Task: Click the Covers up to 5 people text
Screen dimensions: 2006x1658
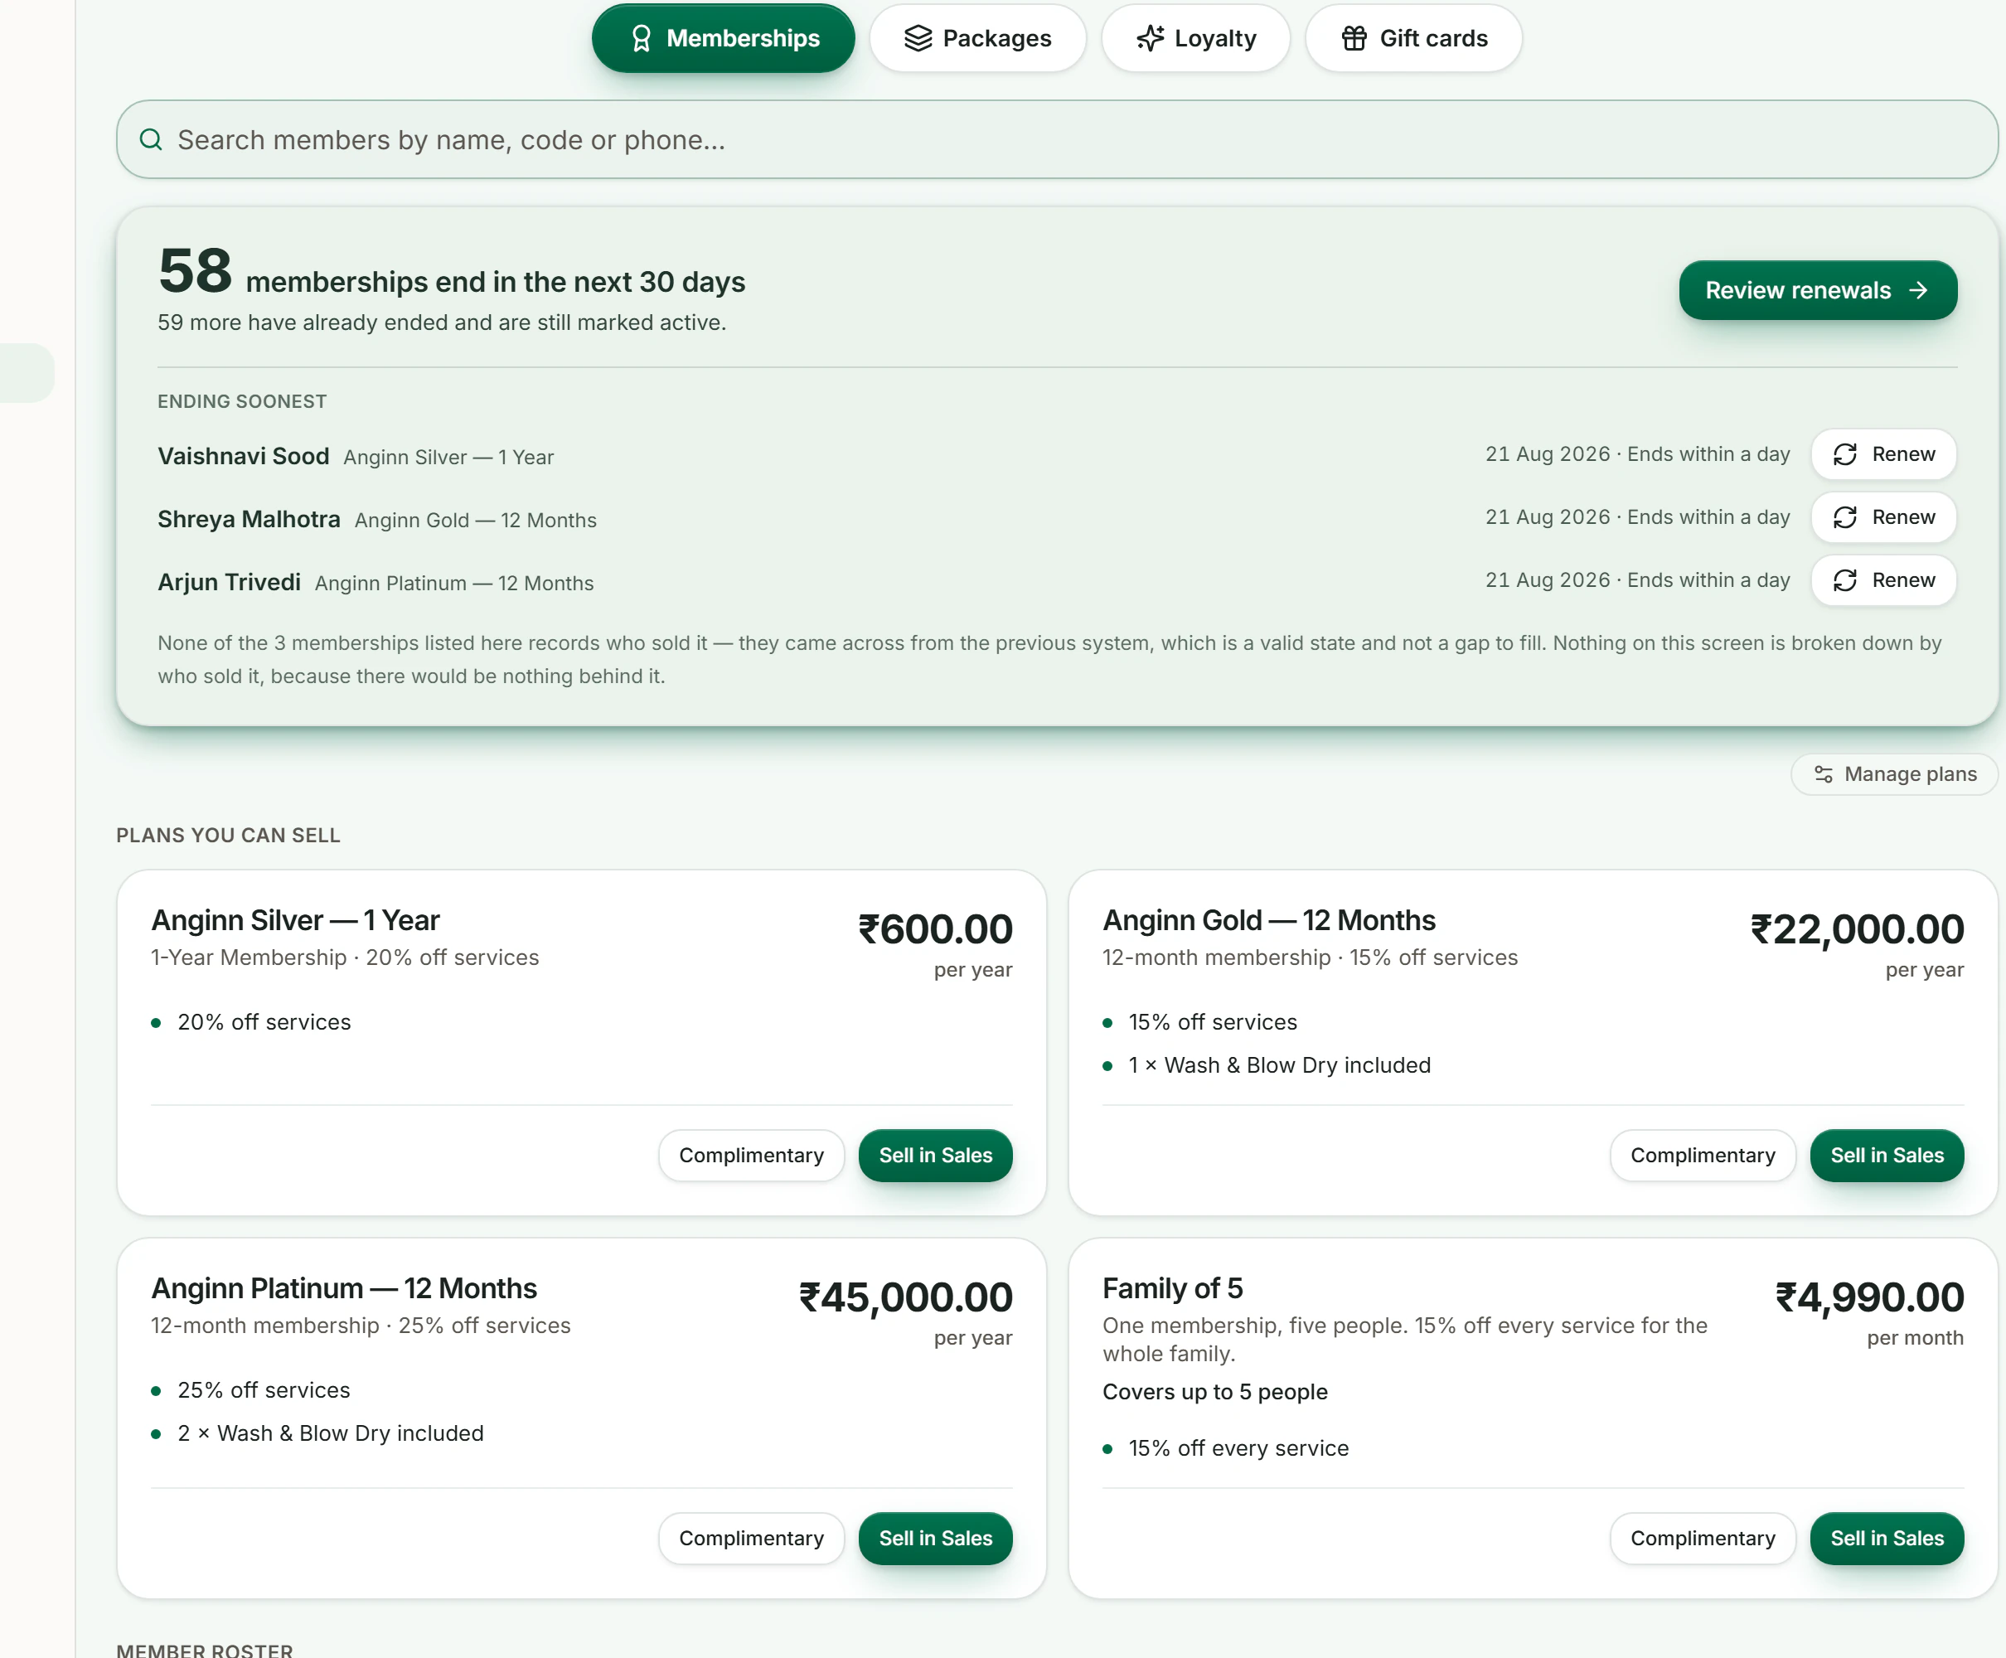Action: (x=1214, y=1393)
